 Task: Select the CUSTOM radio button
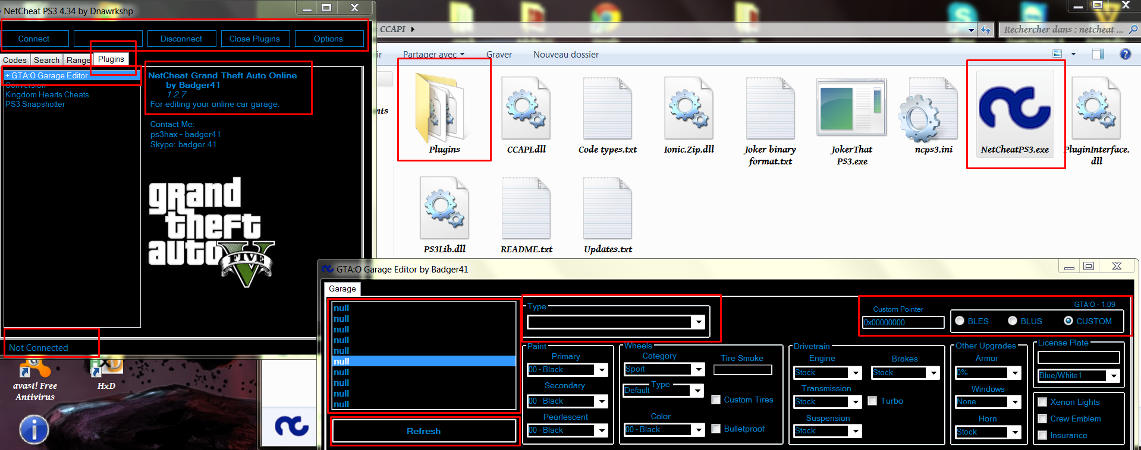[x=1068, y=321]
